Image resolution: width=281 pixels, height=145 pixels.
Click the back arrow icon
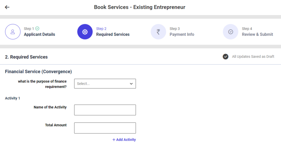click(7, 7)
